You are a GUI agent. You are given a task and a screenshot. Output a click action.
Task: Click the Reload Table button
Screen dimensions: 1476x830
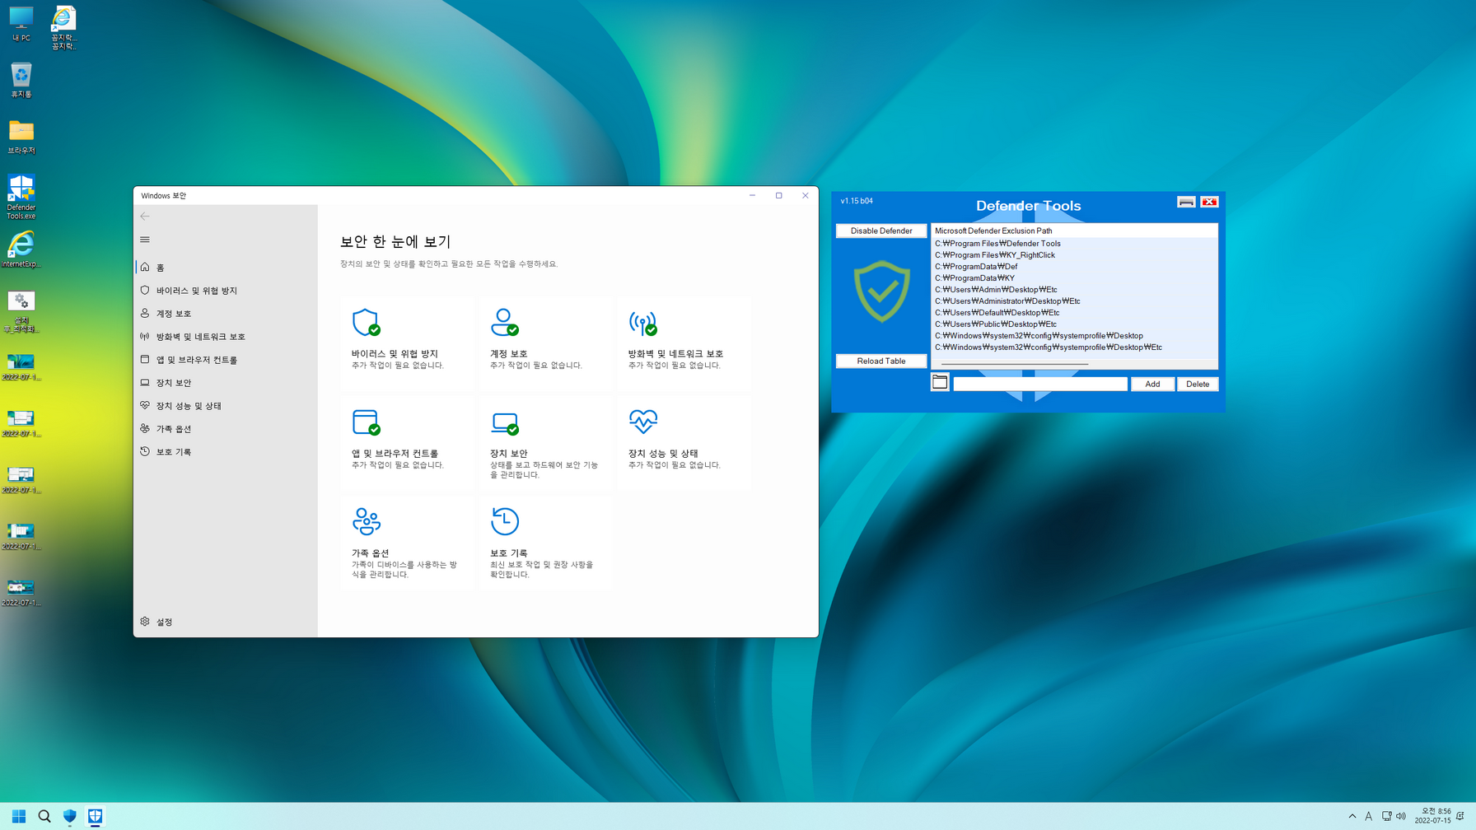[881, 361]
